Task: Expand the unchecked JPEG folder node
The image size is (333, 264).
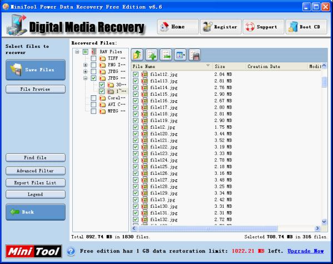Action: tap(86, 71)
